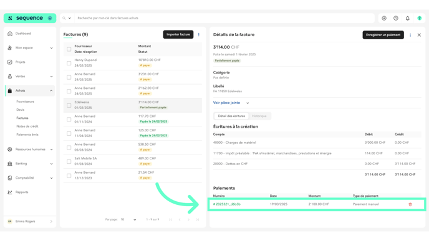Open the clock history icon in top bar

click(396, 18)
